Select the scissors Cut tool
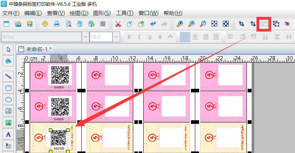The image size is (295, 153). [118, 24]
